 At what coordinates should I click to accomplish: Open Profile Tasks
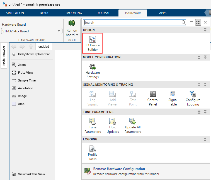point(93,153)
